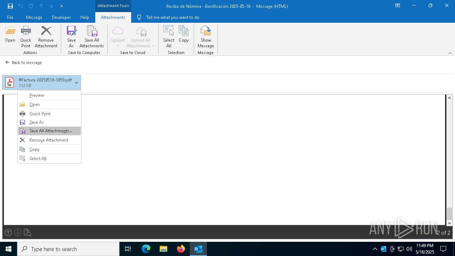
Task: Choose Open from context menu
Action: pos(49,105)
